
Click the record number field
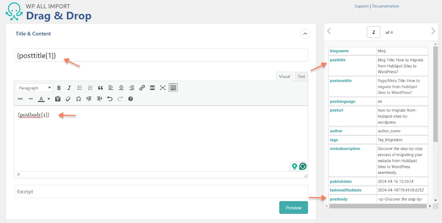point(373,32)
